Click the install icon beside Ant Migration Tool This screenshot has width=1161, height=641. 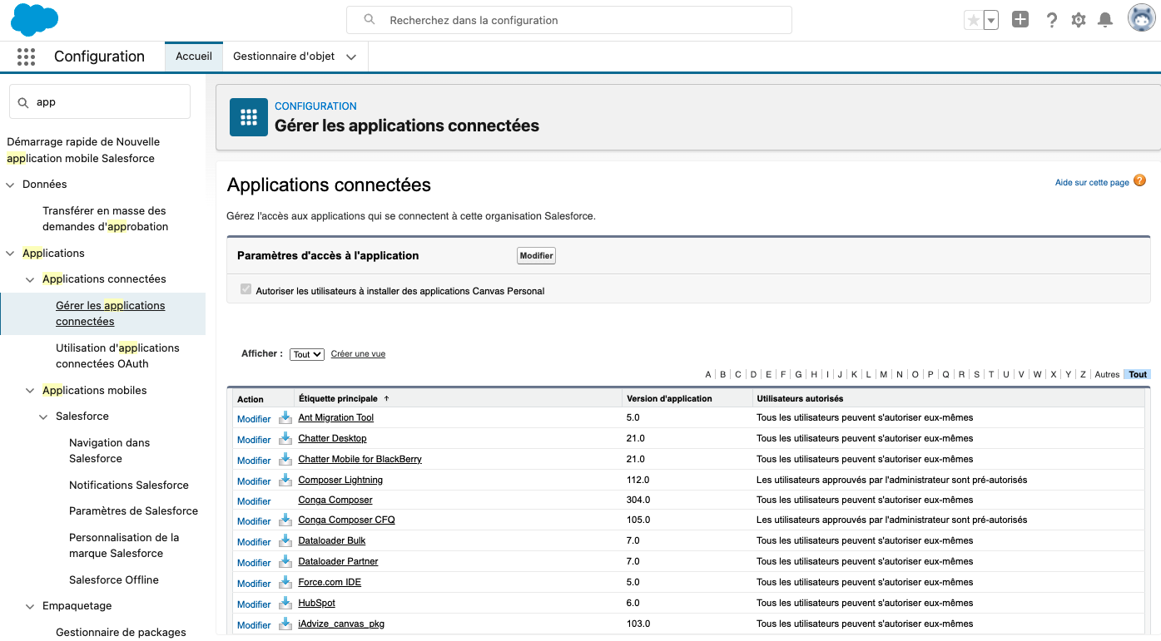[285, 417]
